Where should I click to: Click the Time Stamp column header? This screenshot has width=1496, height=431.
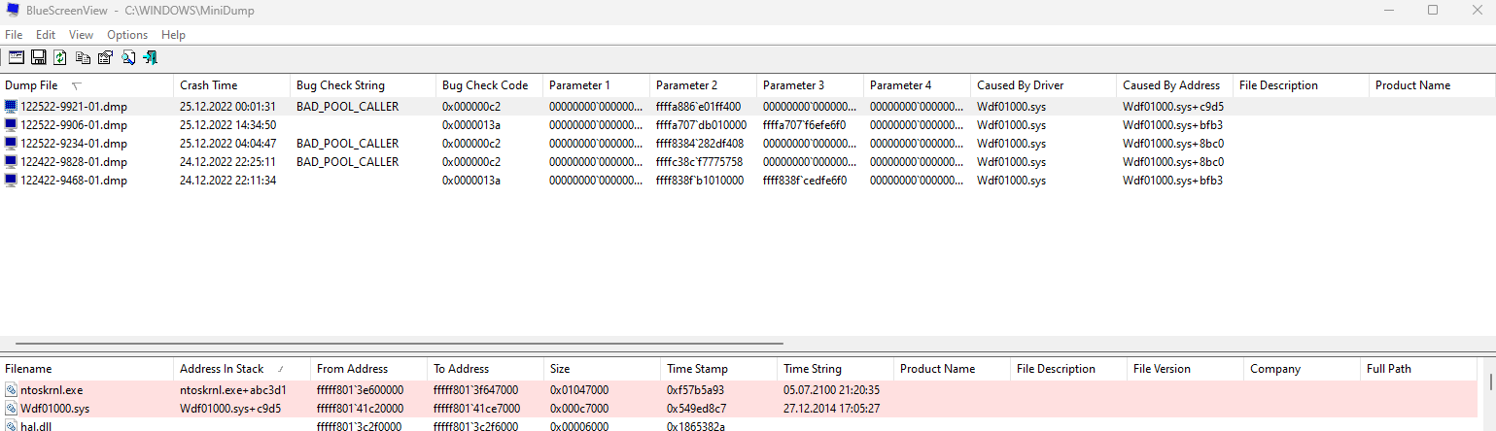(719, 369)
